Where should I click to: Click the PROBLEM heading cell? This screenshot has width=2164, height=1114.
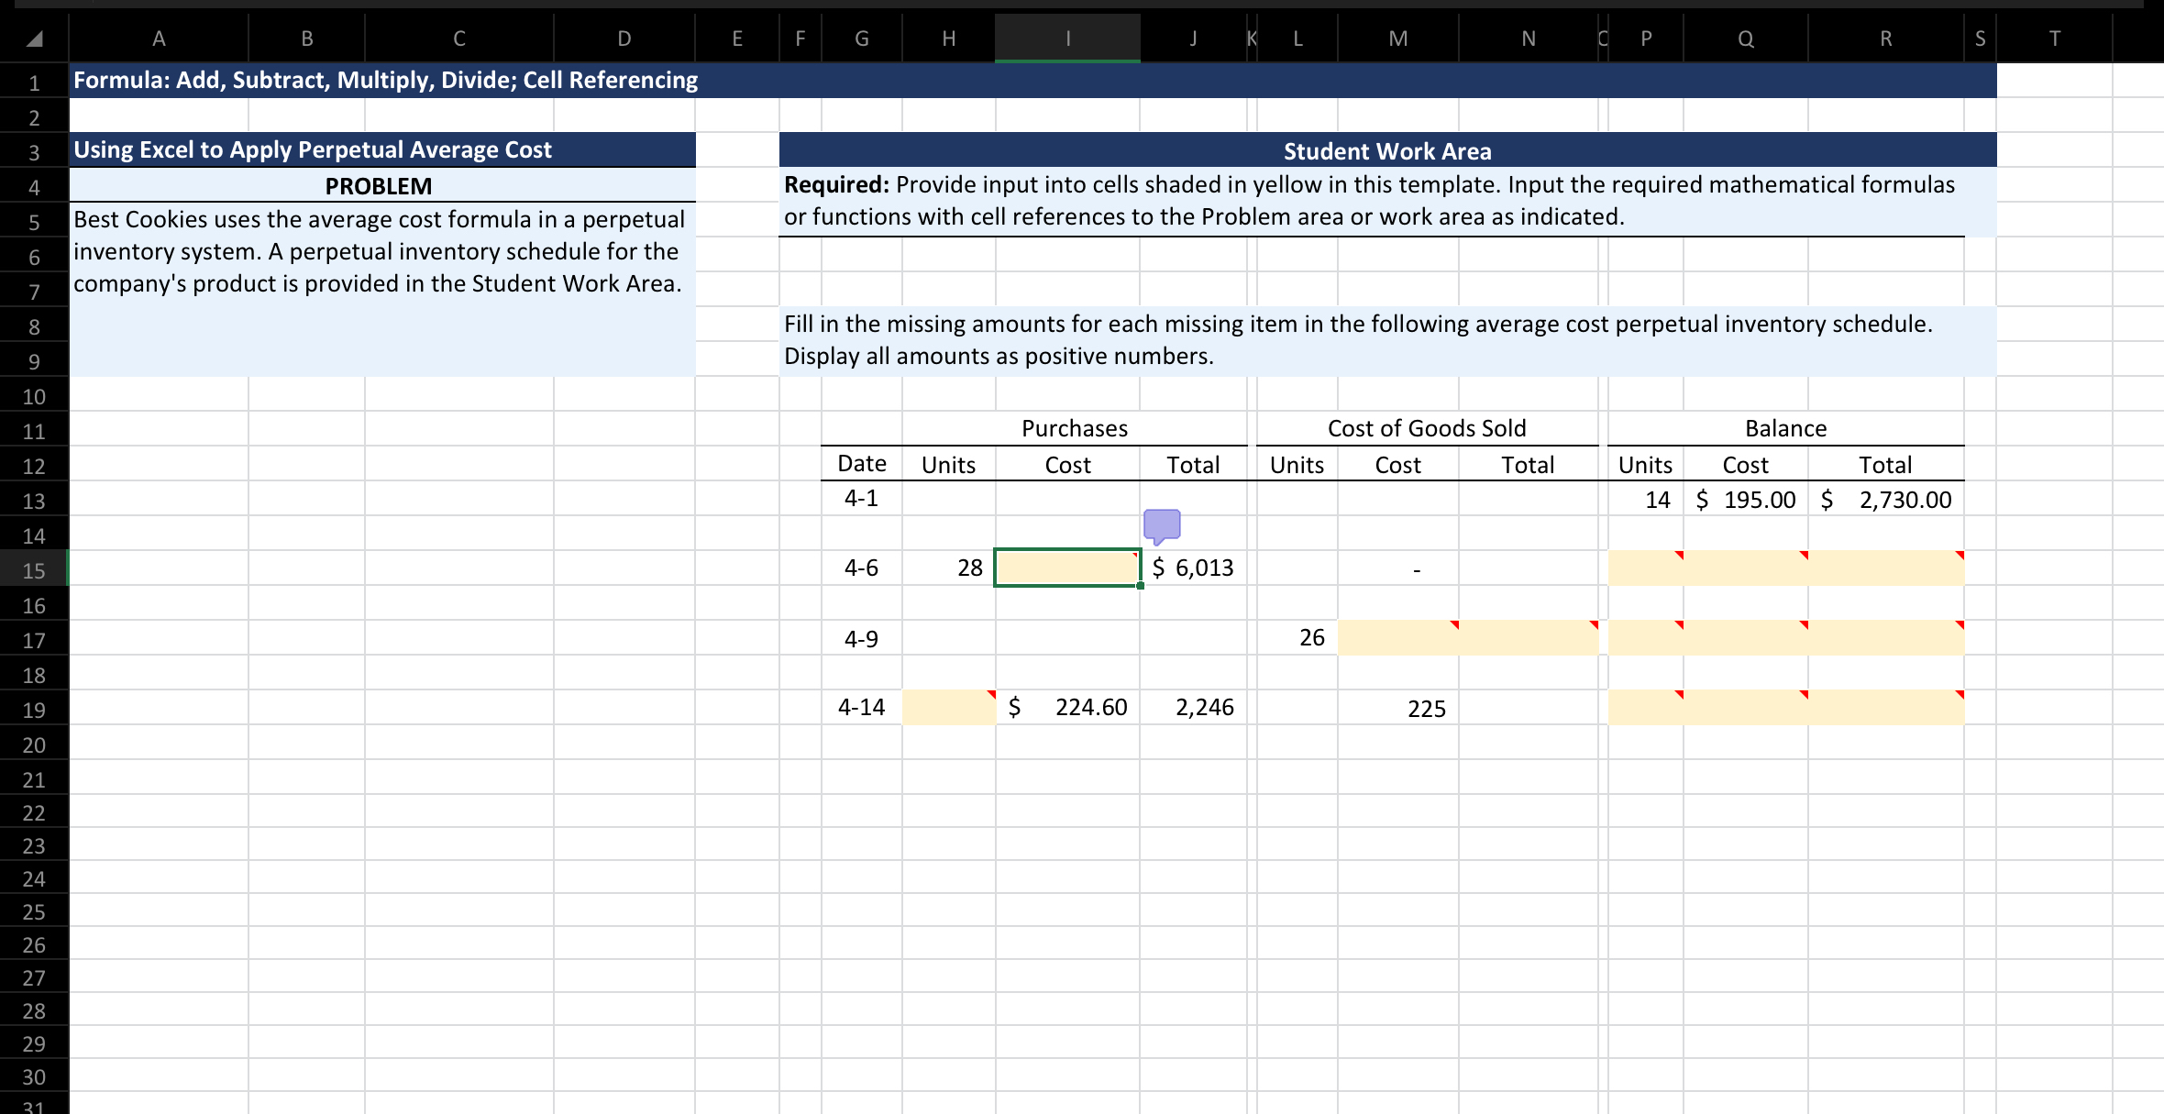(x=379, y=186)
